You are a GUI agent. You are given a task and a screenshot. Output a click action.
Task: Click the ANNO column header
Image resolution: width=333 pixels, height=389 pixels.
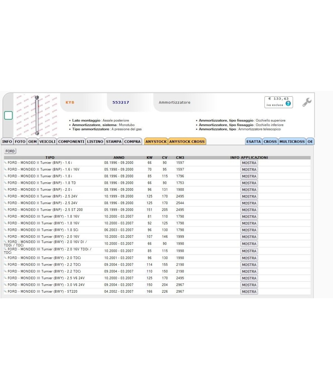point(119,157)
